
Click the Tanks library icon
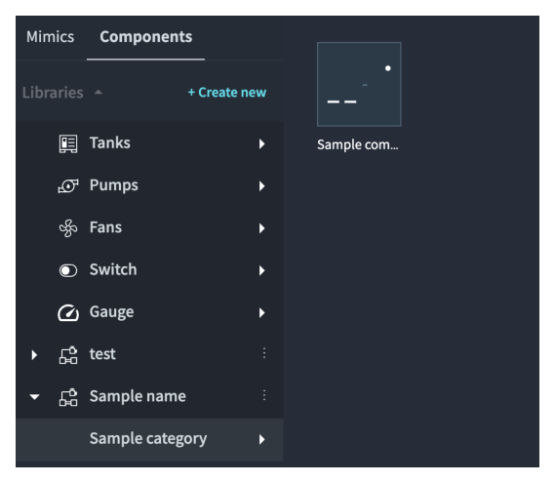pos(68,143)
